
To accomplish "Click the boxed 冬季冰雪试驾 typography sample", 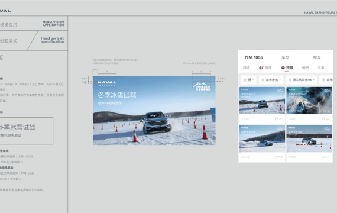I will (27, 131).
